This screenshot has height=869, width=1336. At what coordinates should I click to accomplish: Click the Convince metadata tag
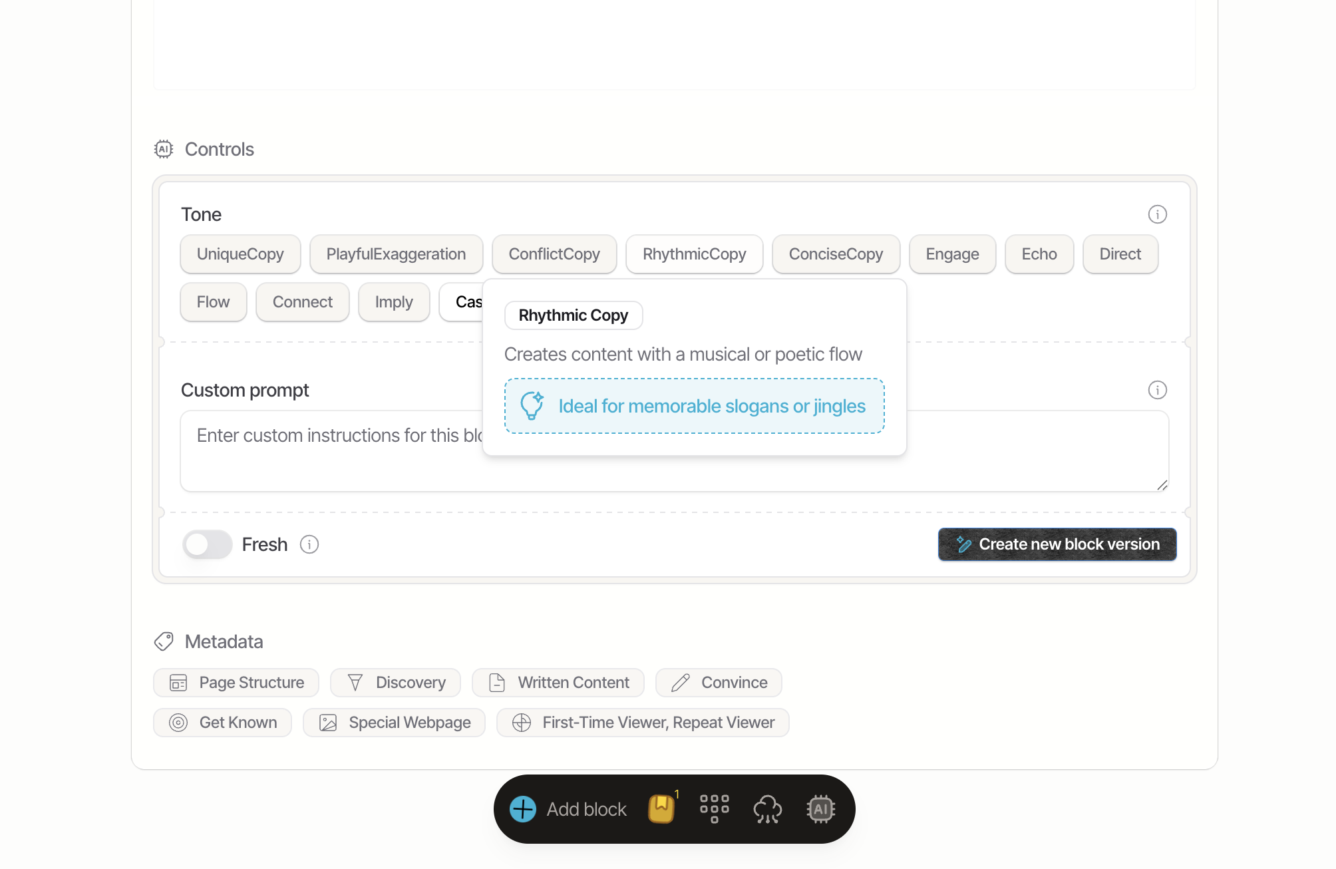coord(719,683)
